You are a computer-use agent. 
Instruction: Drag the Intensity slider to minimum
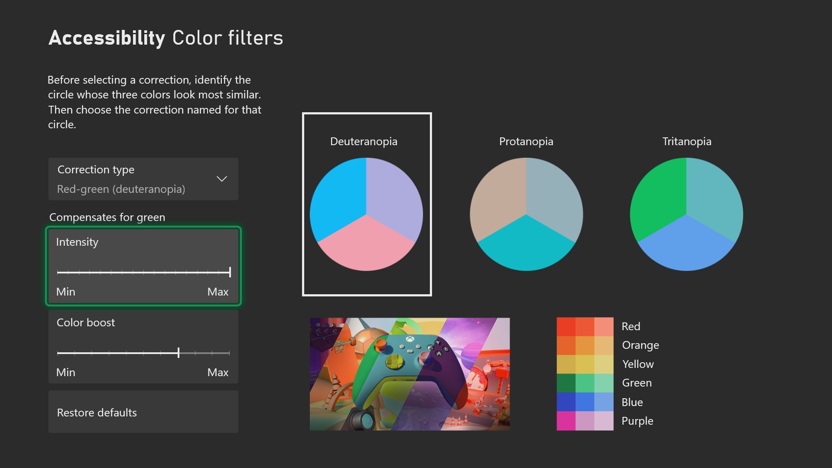(57, 271)
